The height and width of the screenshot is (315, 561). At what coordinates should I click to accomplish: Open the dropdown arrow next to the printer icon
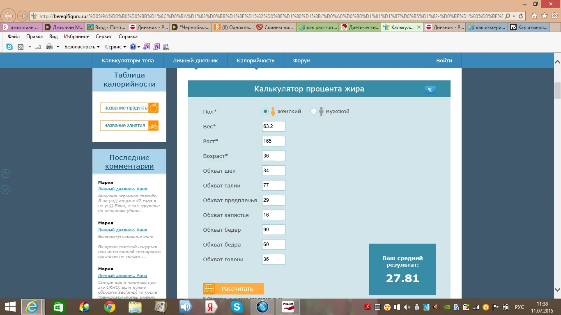pos(58,47)
